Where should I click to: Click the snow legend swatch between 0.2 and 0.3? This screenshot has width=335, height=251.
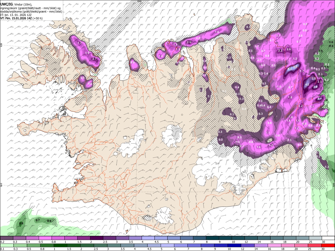coord(7,238)
